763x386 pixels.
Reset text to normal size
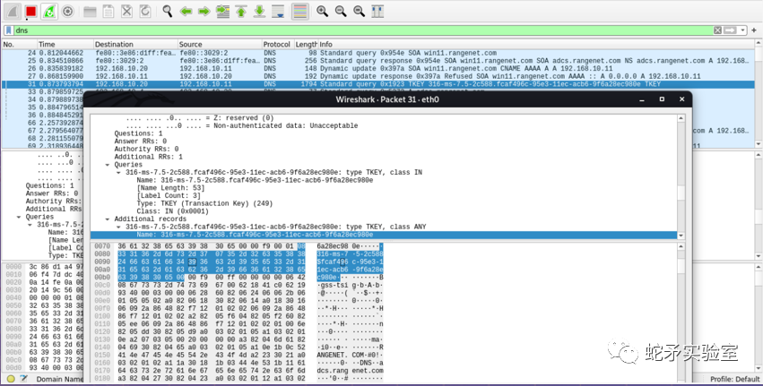coord(360,11)
